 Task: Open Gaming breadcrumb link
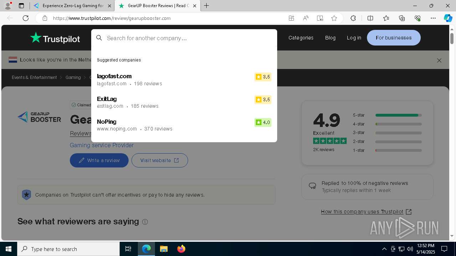coord(73,78)
